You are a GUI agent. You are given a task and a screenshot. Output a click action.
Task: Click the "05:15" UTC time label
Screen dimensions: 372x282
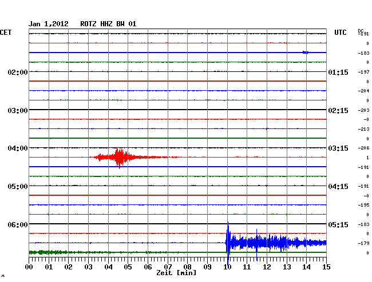coord(338,224)
